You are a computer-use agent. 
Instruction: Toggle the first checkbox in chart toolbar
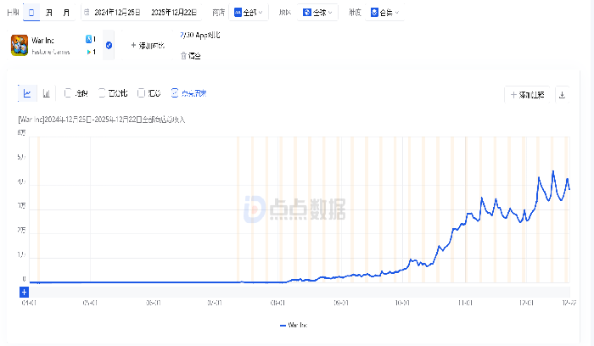(69, 93)
